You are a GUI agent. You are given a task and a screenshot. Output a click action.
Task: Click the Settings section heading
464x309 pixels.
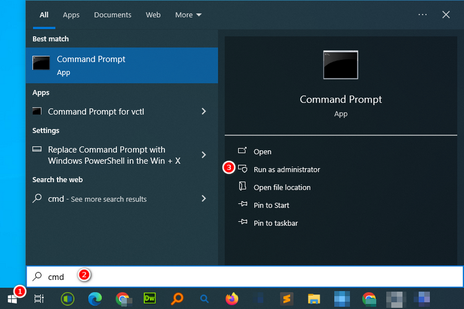point(46,130)
